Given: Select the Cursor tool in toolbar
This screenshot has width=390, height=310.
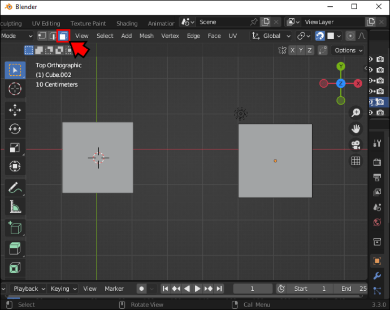Looking at the screenshot, I should click(x=15, y=89).
